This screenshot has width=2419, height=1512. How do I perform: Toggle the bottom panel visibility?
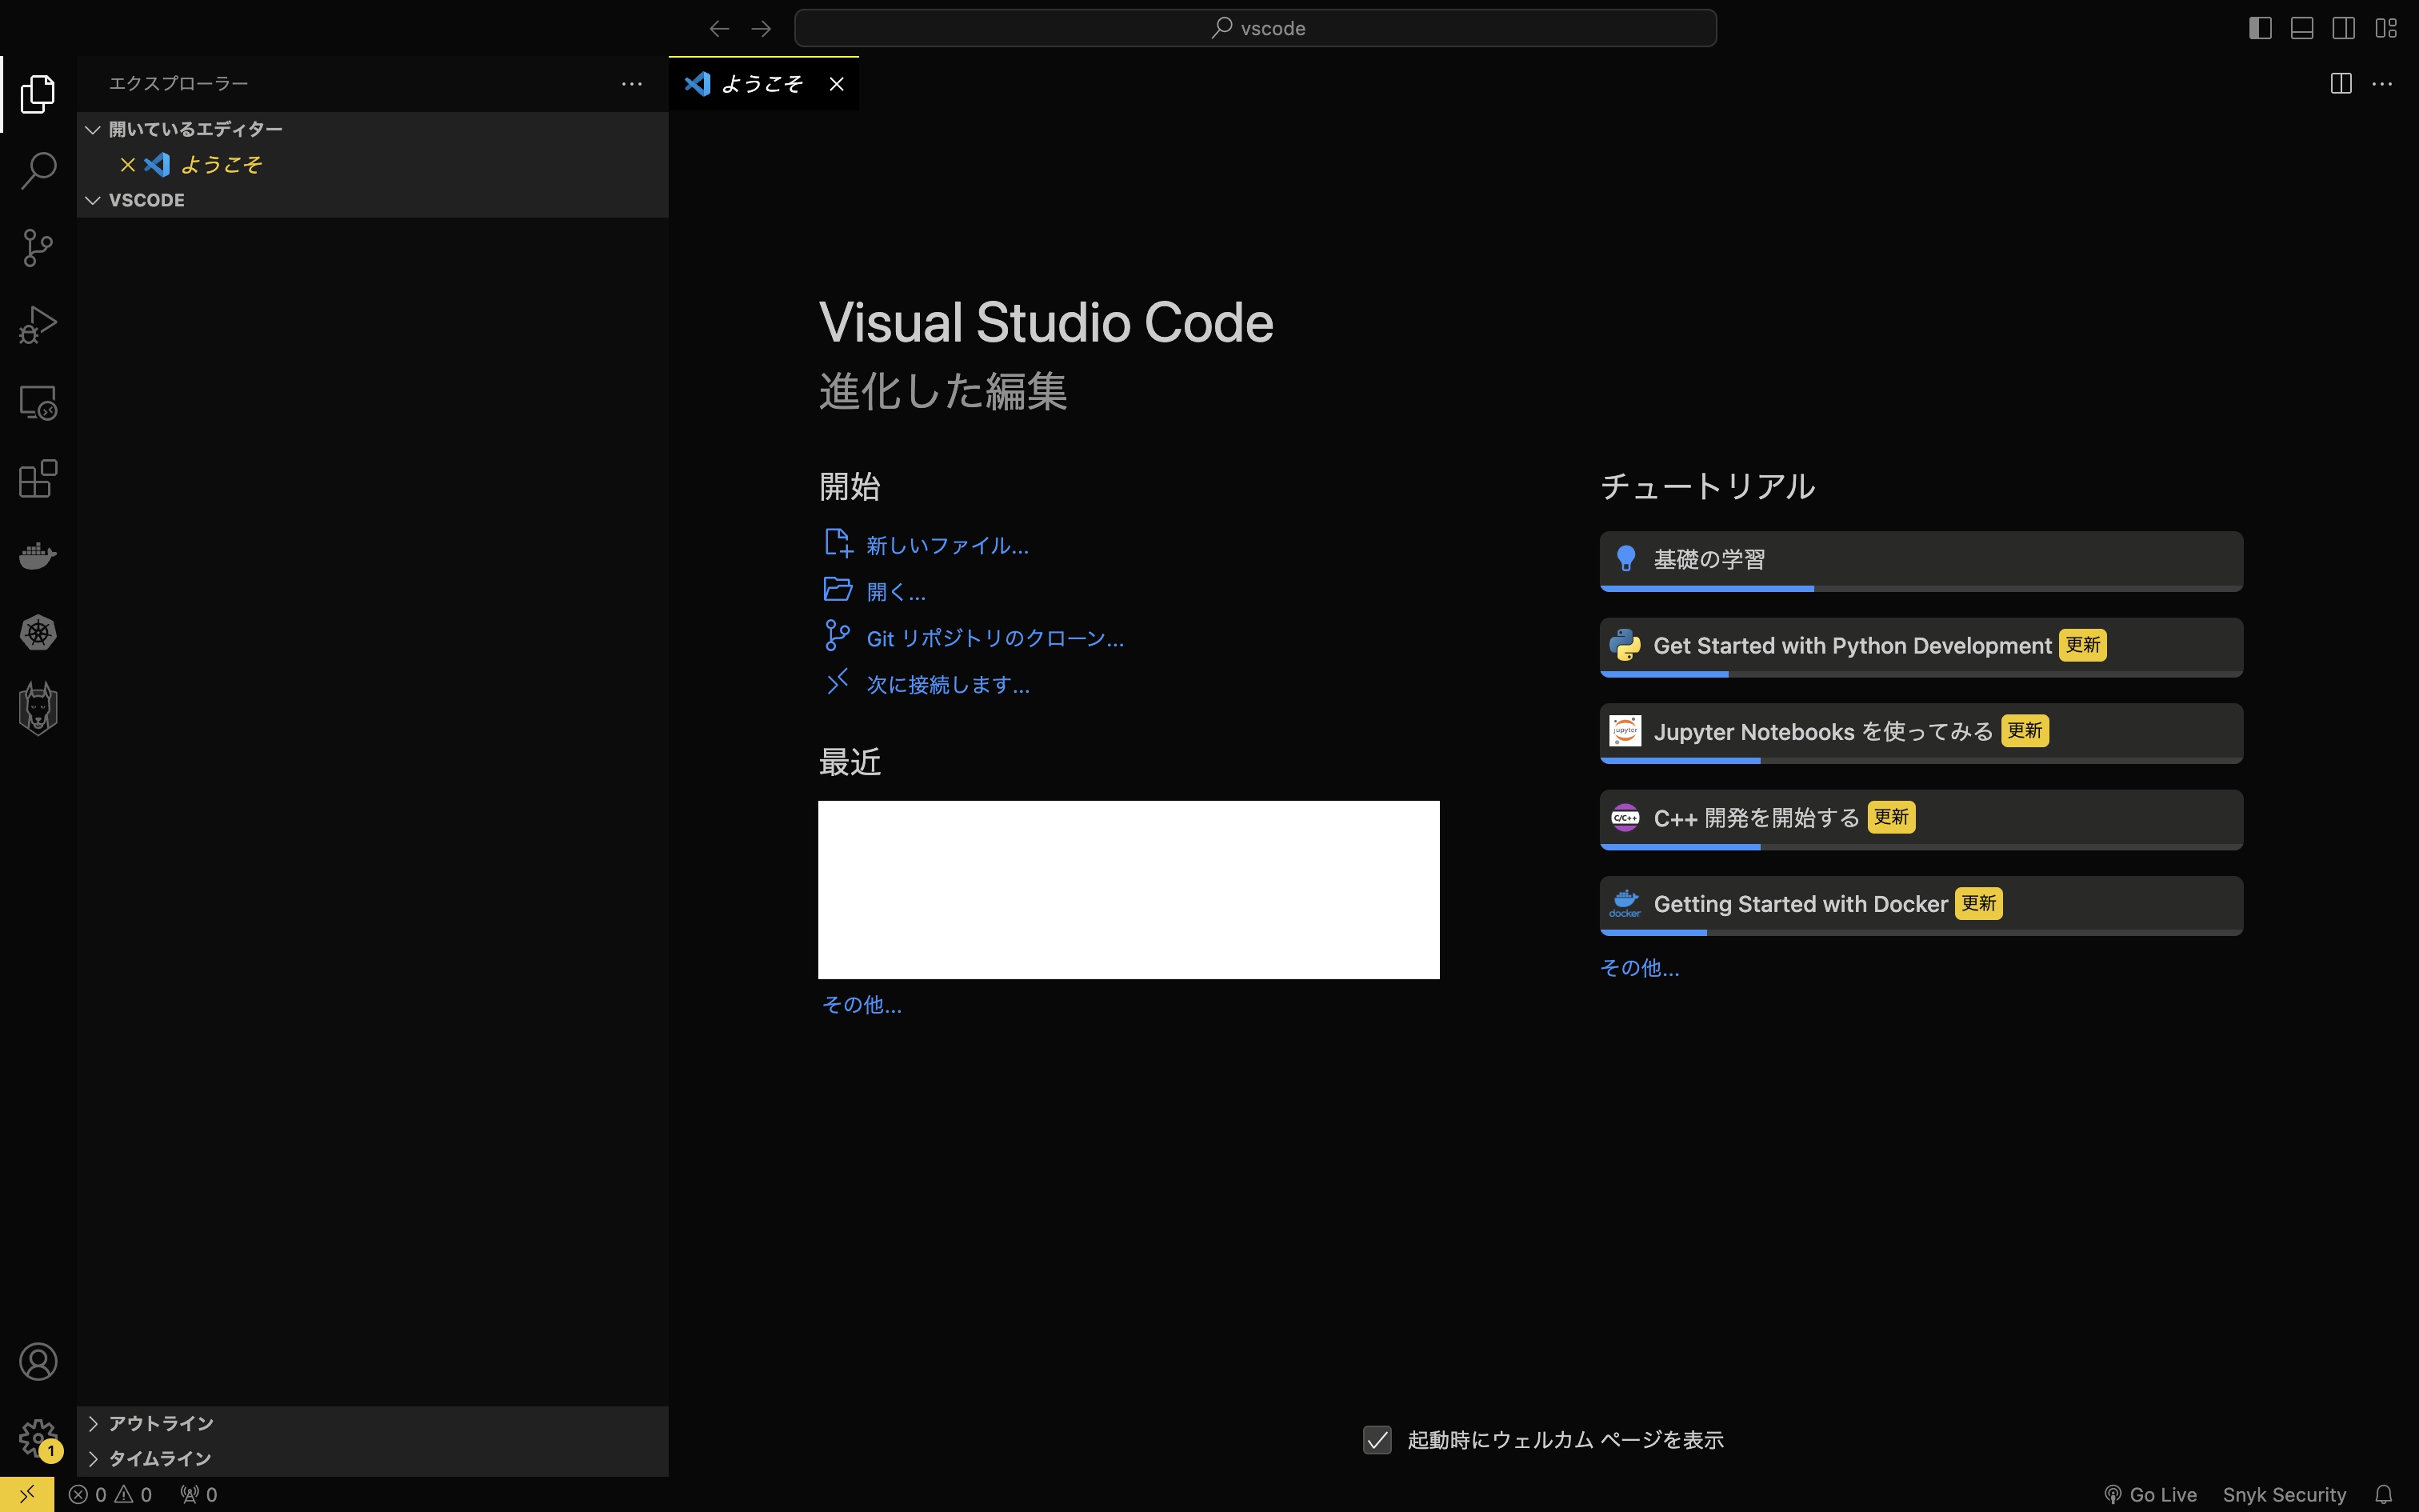[x=2302, y=28]
